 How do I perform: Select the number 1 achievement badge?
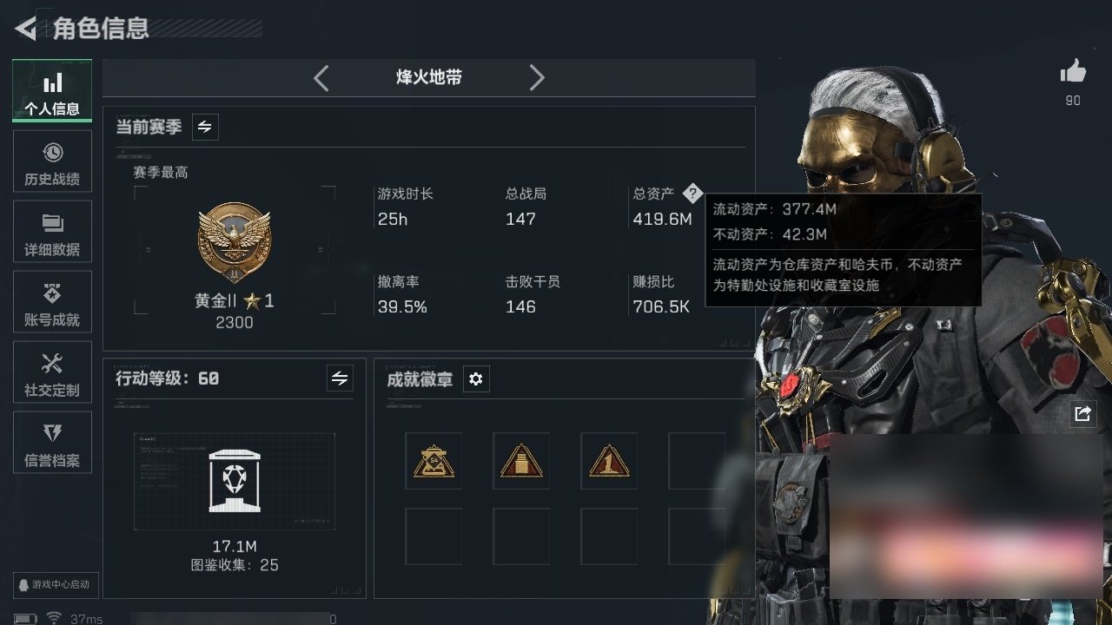pyautogui.click(x=609, y=461)
